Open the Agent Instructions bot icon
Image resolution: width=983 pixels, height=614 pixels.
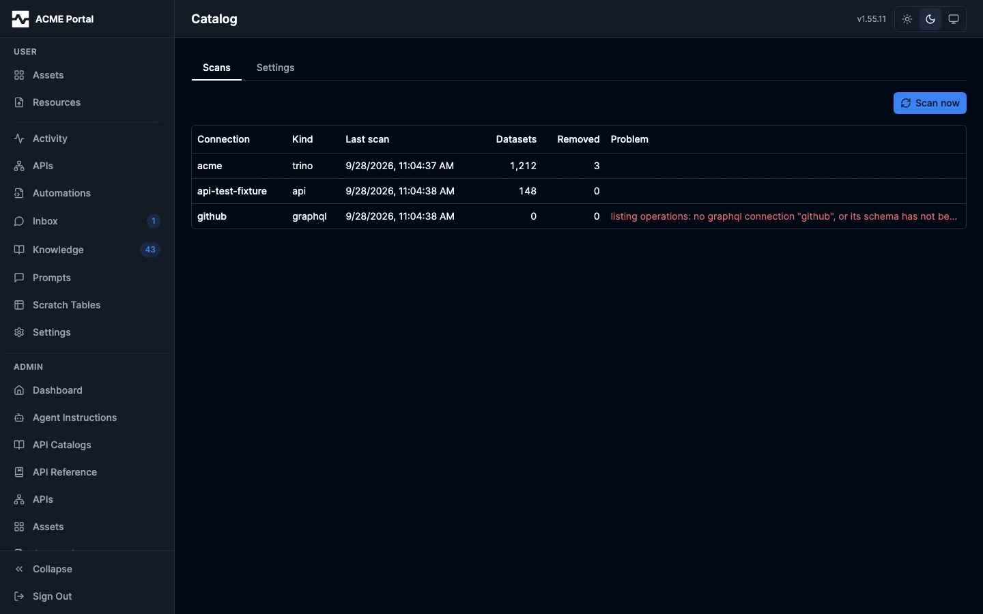[19, 418]
